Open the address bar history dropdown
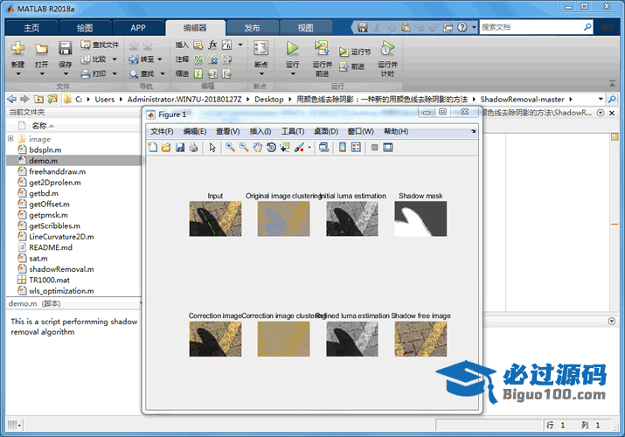 [601, 99]
